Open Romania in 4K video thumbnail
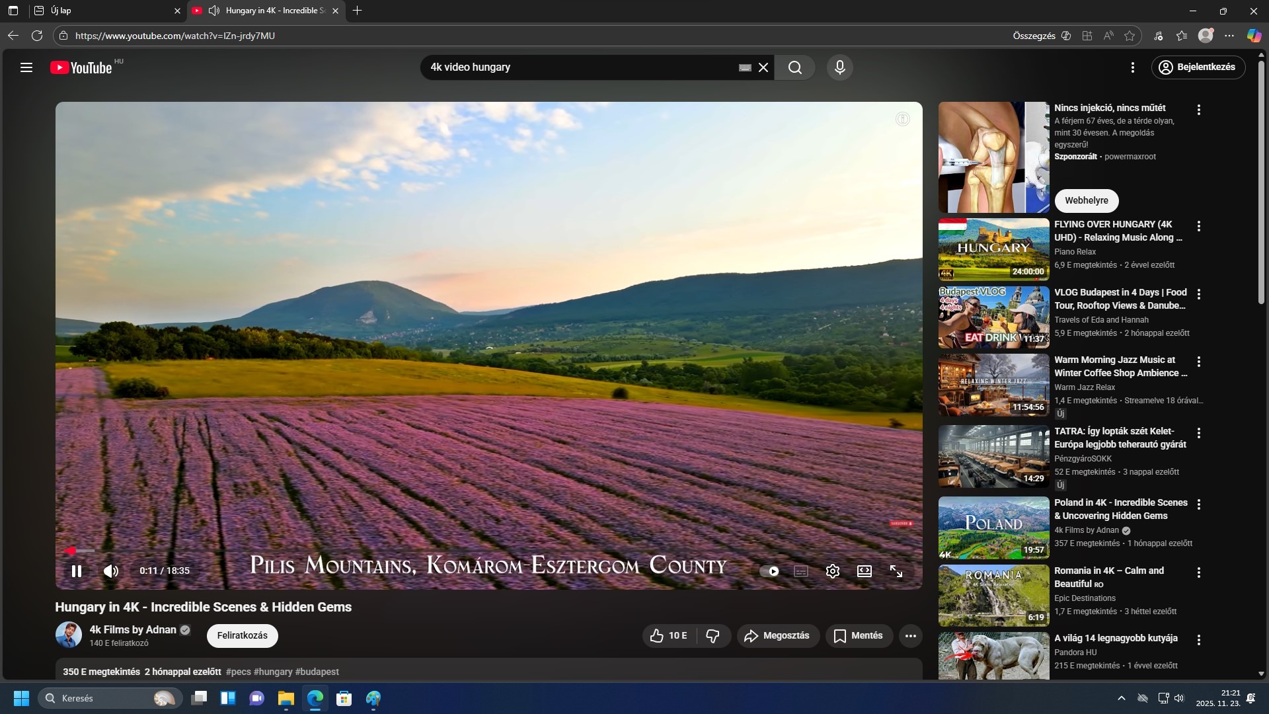Viewport: 1269px width, 714px height. (x=993, y=595)
